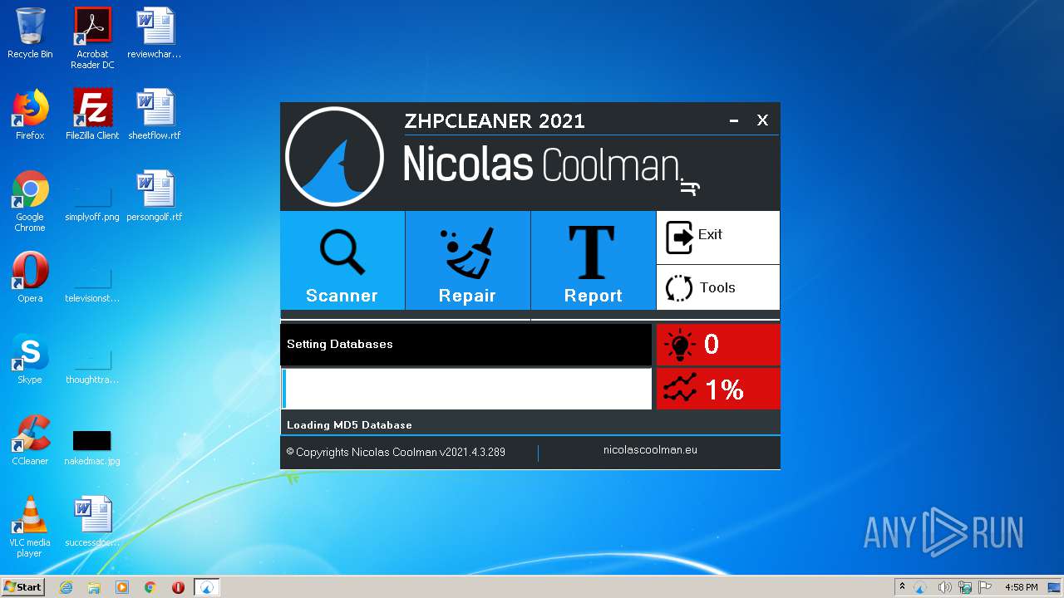
Task: Select the VLC media player shortcut
Action: click(x=30, y=527)
